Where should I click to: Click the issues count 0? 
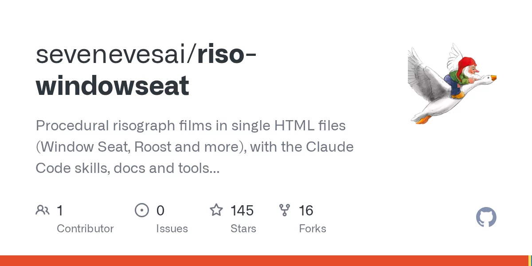coord(160,211)
